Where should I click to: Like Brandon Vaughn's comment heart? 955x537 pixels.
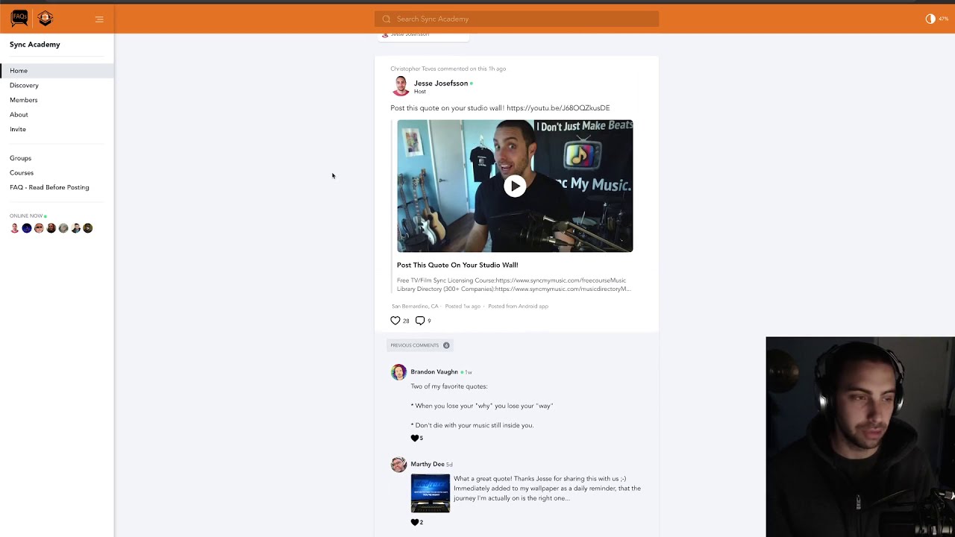(x=415, y=438)
